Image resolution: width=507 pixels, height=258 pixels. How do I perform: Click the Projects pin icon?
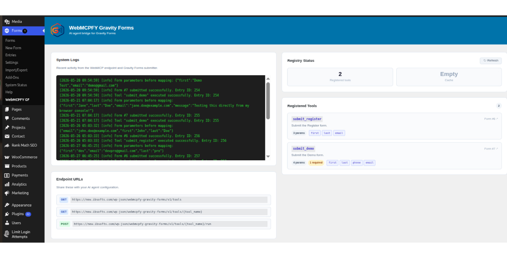tap(7, 128)
